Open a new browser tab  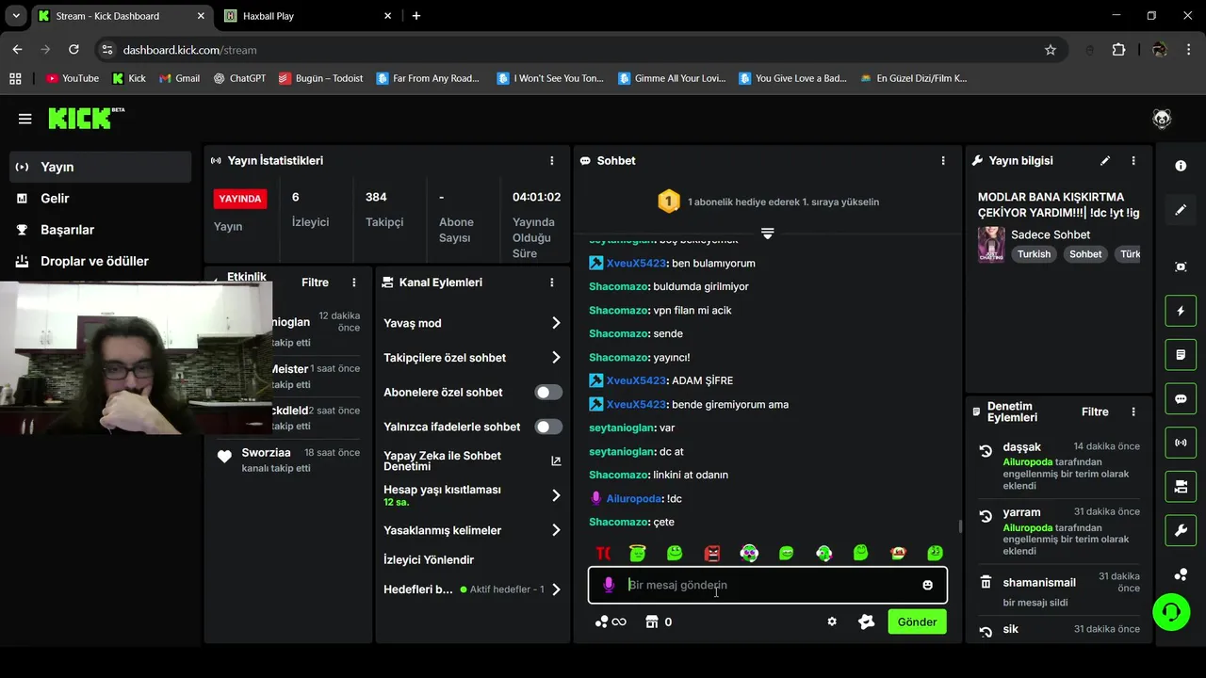416,16
